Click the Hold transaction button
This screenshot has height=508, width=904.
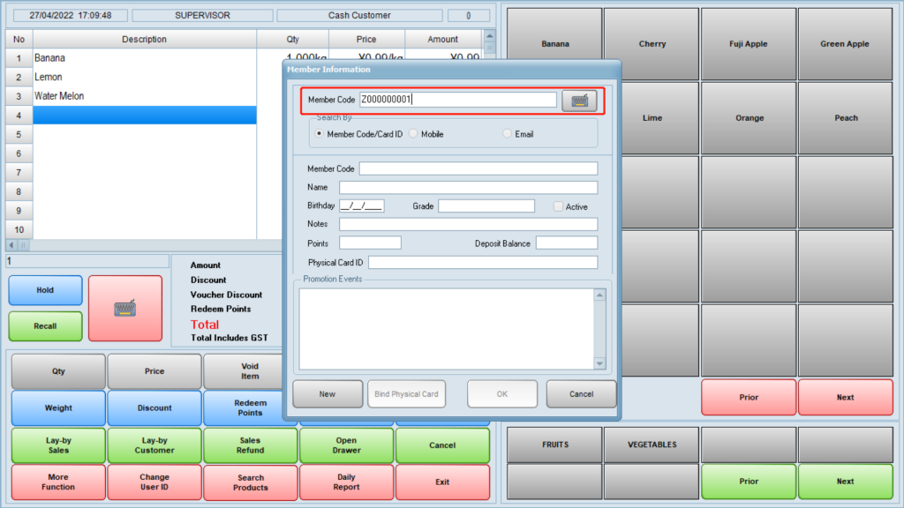45,290
